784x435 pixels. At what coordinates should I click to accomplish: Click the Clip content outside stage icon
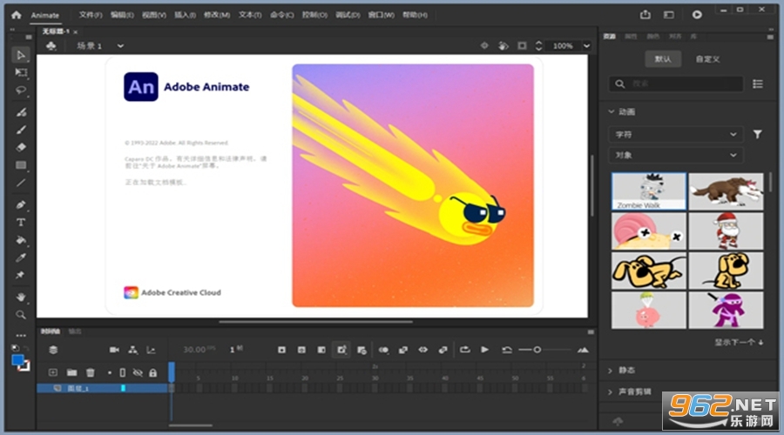(522, 46)
